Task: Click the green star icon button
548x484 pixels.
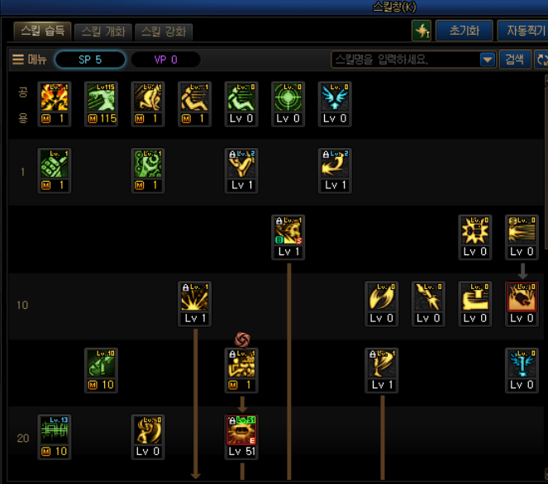Action: pos(422,31)
